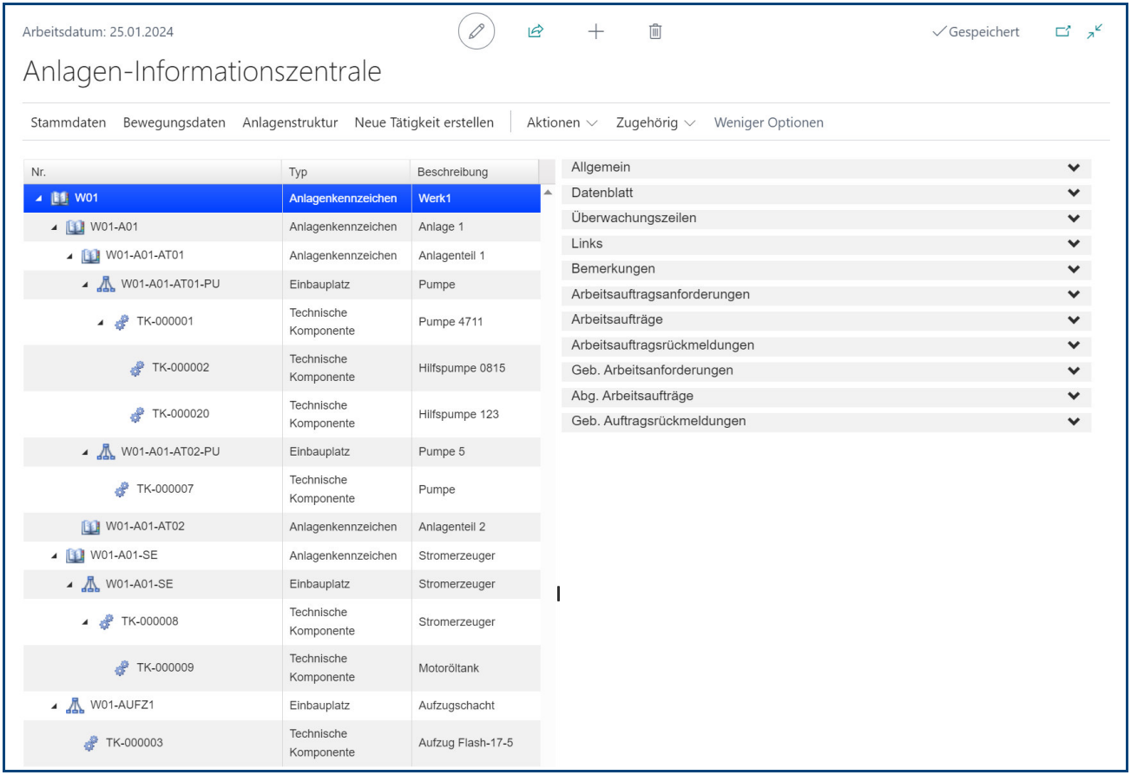Click the gear icon of TK-000003
Screen dimensions: 1131x775
pos(91,744)
